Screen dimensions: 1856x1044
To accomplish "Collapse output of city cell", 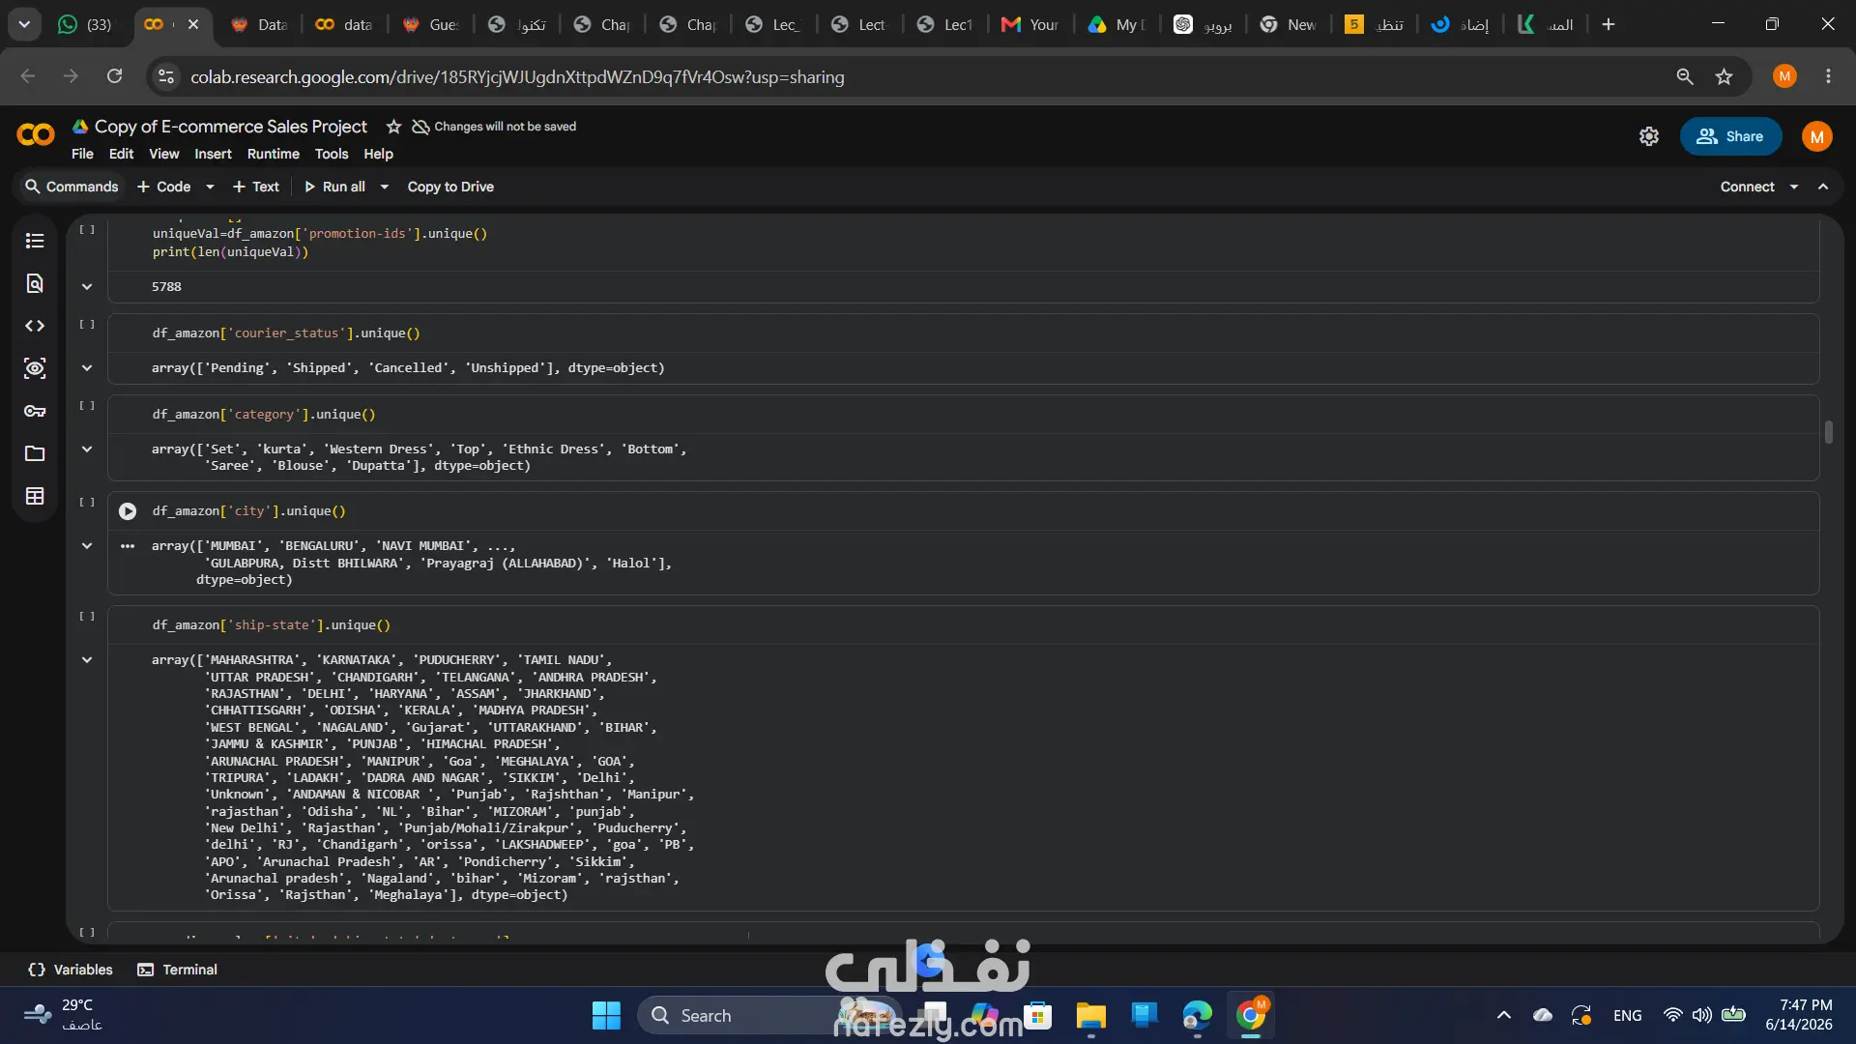I will click(87, 546).
